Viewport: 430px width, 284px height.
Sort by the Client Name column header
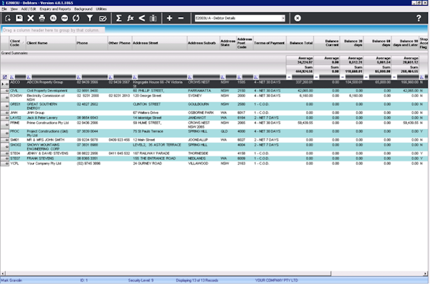51,43
